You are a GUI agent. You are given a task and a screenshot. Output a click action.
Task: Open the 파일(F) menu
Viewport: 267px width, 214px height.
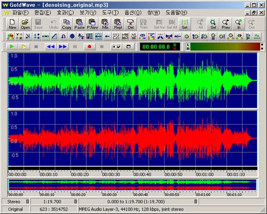[x=21, y=13]
